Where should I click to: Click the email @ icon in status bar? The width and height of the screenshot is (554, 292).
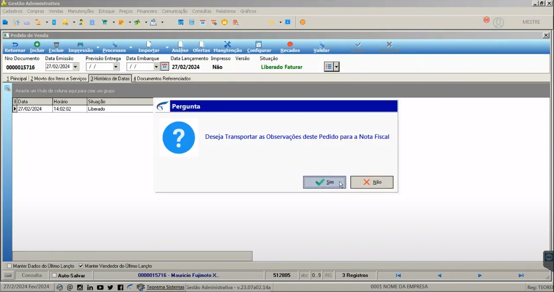point(70,287)
